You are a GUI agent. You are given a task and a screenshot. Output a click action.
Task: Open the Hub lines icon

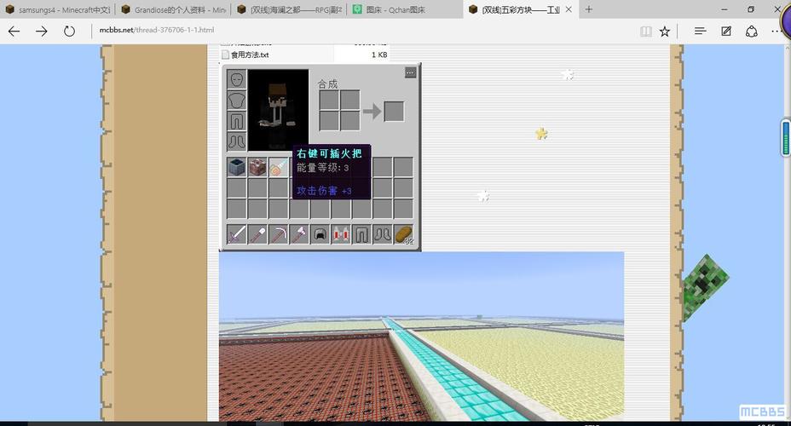click(x=700, y=31)
